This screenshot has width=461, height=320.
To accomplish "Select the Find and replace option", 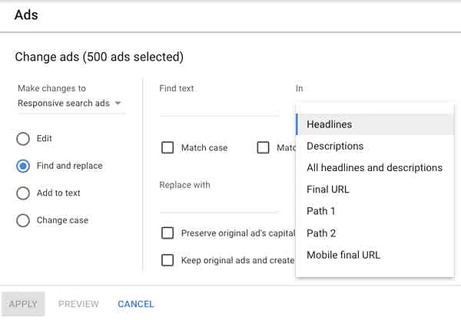I will point(23,166).
